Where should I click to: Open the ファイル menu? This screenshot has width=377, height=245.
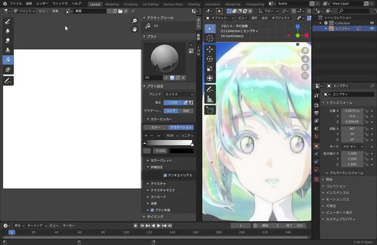[x=16, y=4]
